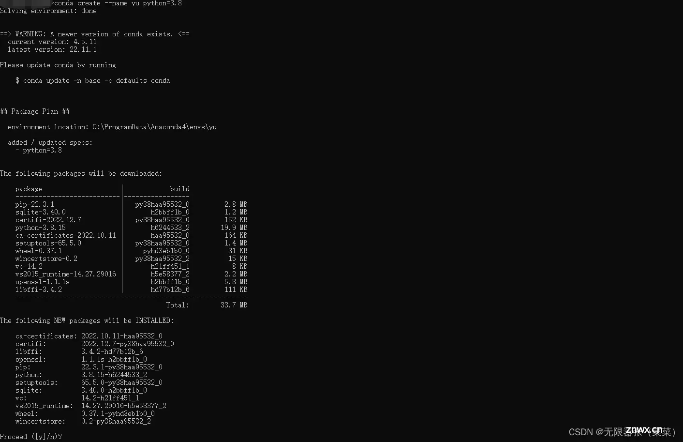Select 'python-3.8.15' in download table
This screenshot has height=442, width=683.
point(41,228)
